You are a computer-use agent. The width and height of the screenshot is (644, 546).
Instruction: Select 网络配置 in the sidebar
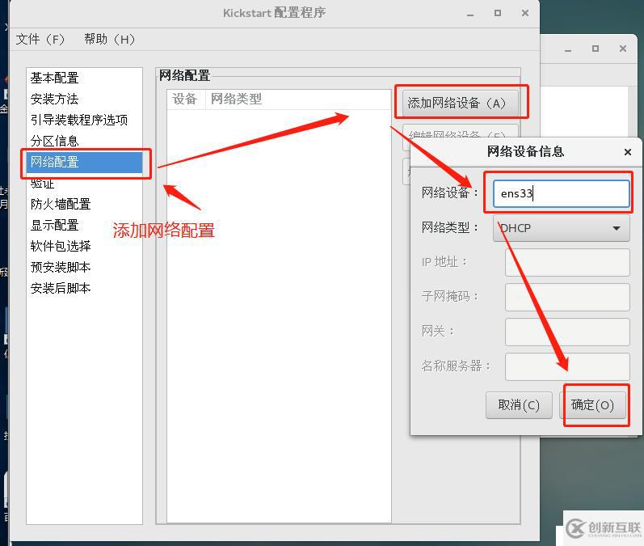pyautogui.click(x=84, y=162)
